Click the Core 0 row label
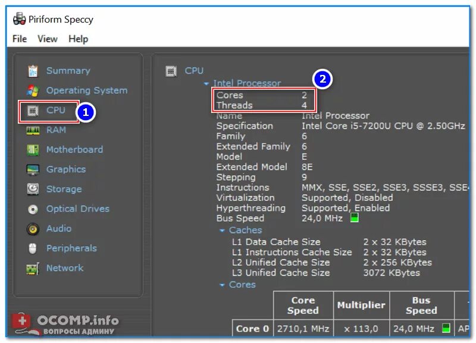Image resolution: width=476 pixels, height=343 pixels. tap(252, 329)
